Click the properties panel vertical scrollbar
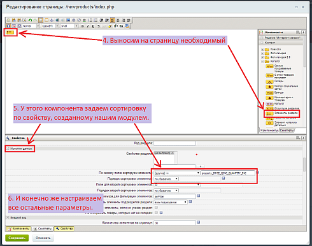312x246 pixels. pyautogui.click(x=304, y=164)
